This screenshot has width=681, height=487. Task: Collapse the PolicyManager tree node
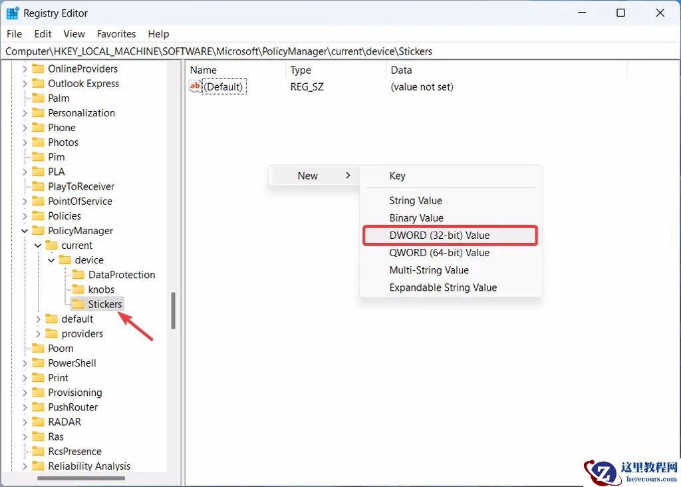pyautogui.click(x=25, y=231)
